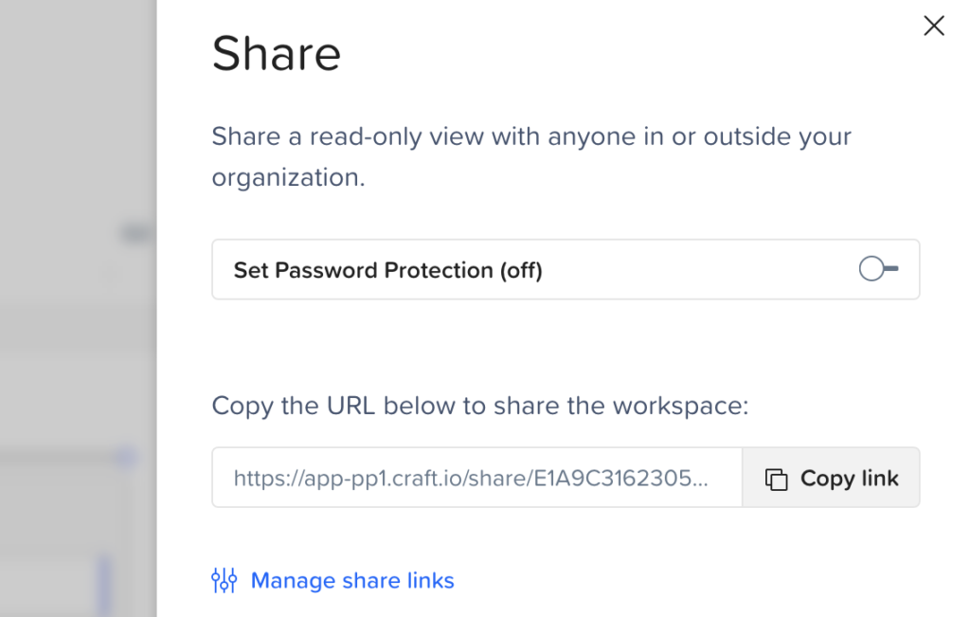Image resolution: width=970 pixels, height=617 pixels.
Task: Click the Copy the URL below instruction text
Action: click(x=480, y=406)
